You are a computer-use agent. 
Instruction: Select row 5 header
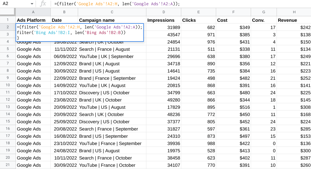[x=8, y=49]
